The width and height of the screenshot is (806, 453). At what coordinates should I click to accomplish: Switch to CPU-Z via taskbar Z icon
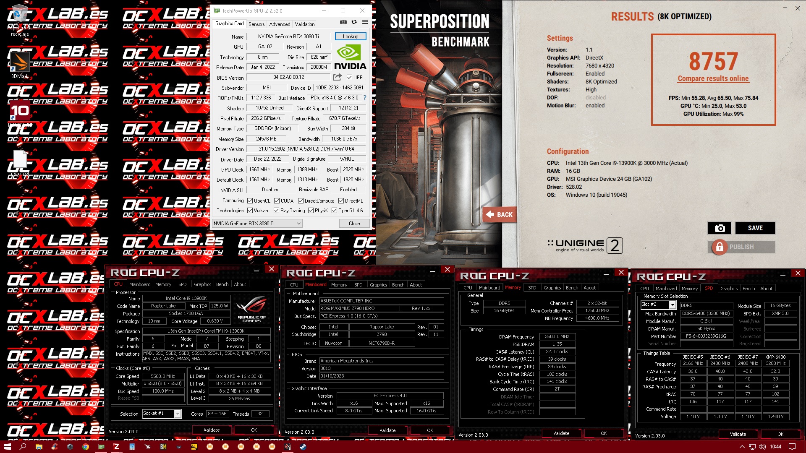point(116,447)
